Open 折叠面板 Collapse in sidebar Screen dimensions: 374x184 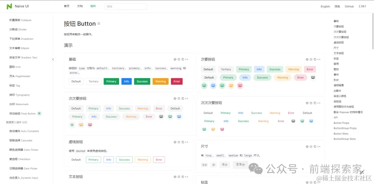(20, 20)
